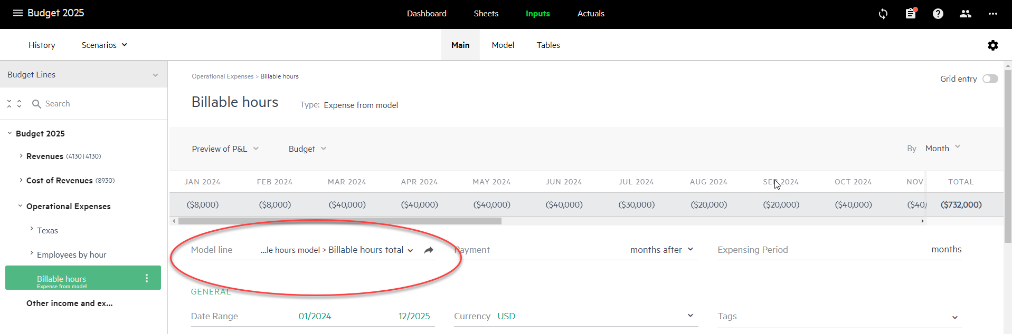1012x334 pixels.
Task: Open the clipboard notifications icon
Action: point(911,14)
